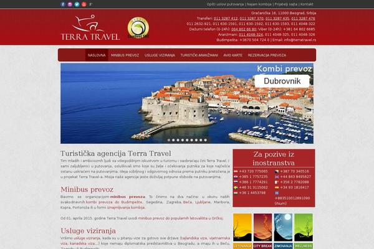
Task: Click the Austrian flag next to +43 number
Action: 236,171
